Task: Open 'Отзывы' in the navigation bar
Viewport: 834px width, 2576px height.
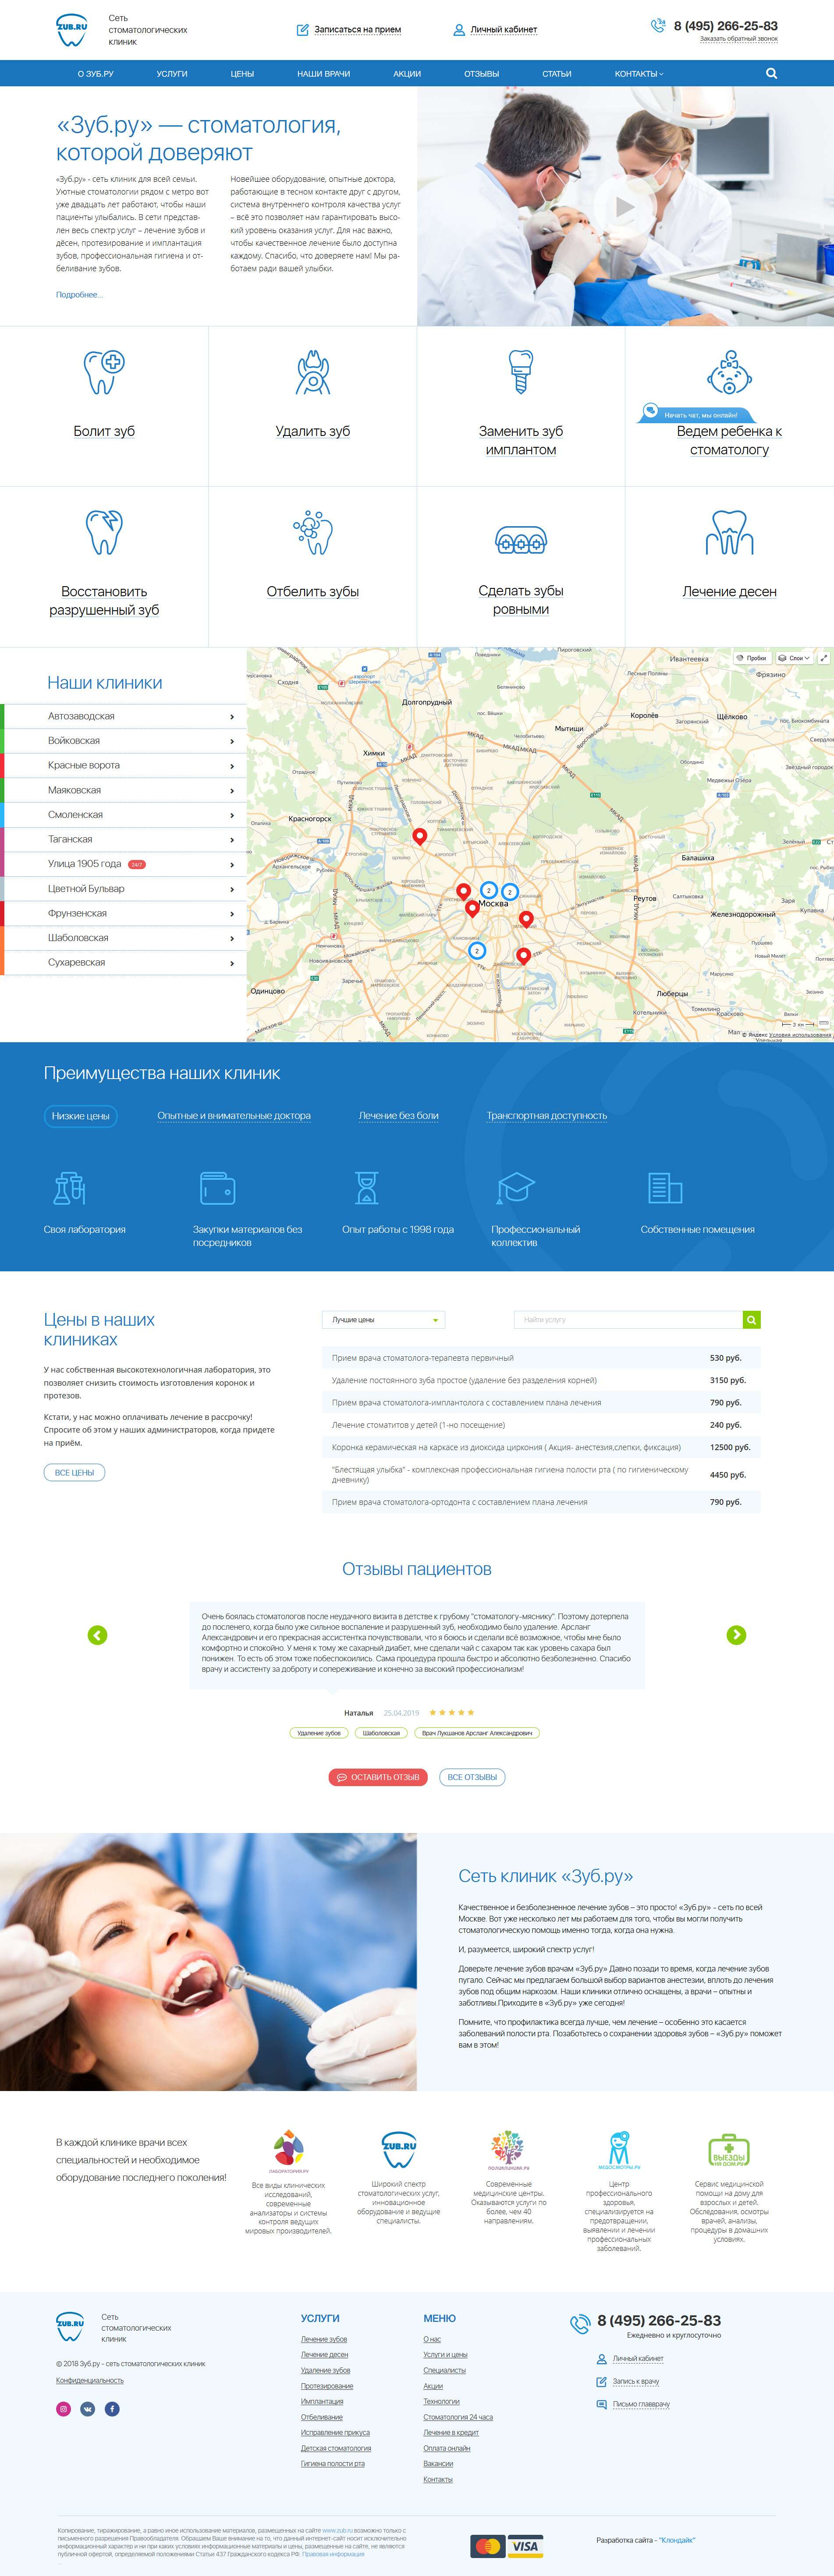Action: coord(481,73)
